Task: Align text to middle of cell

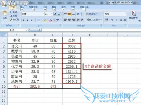Action: click(69, 14)
